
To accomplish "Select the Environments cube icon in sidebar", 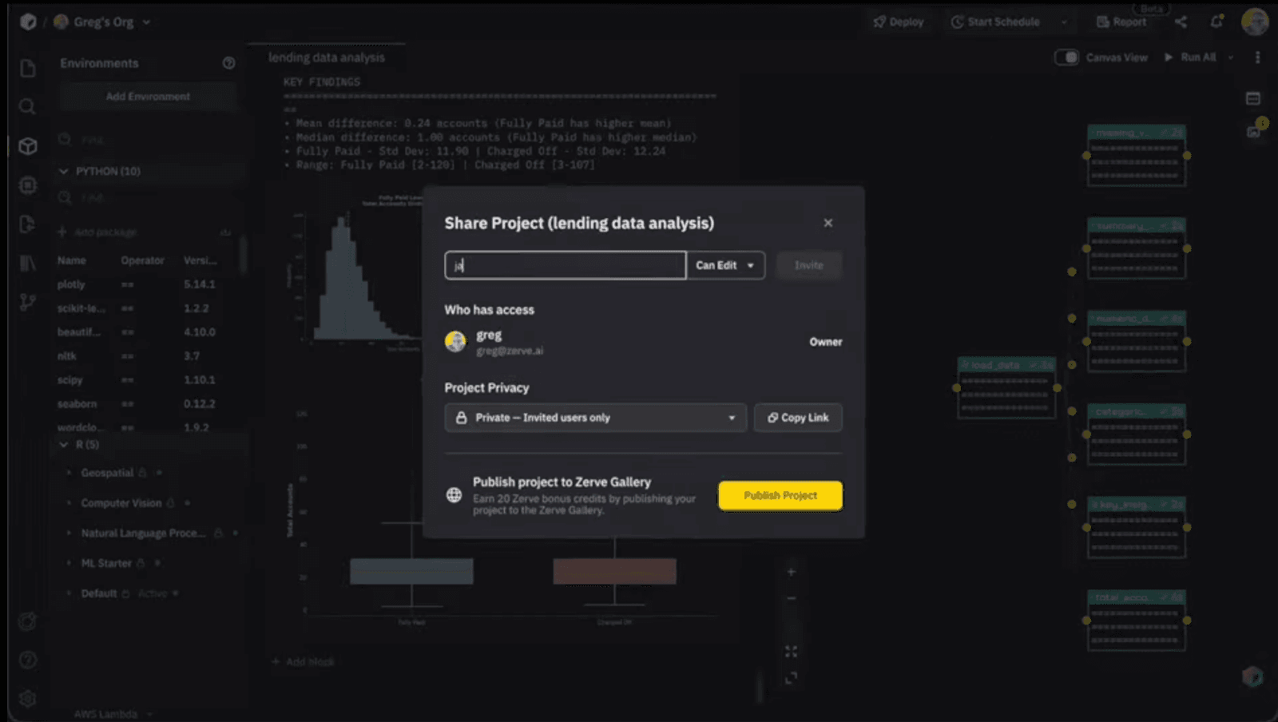I will click(27, 146).
